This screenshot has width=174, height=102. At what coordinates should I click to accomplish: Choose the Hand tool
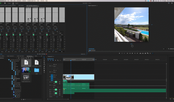(x=44, y=71)
